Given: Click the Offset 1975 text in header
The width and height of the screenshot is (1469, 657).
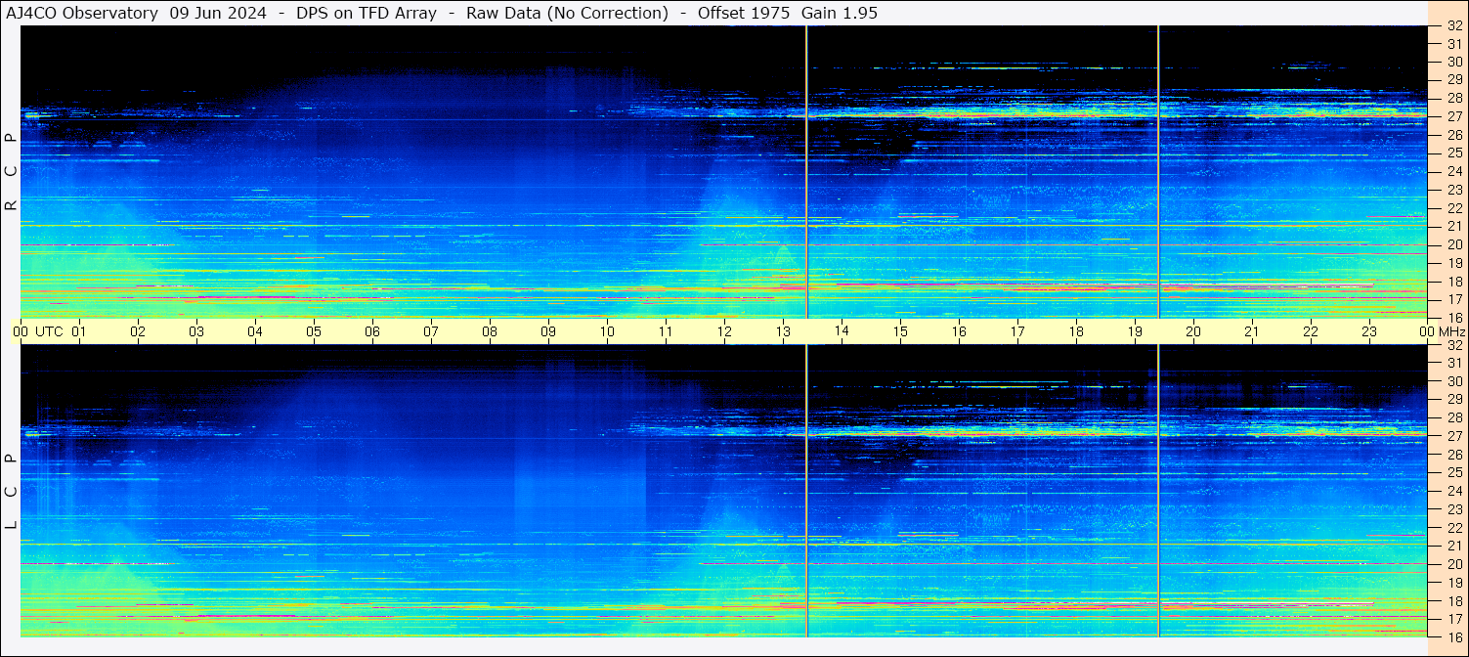Looking at the screenshot, I should (x=743, y=13).
